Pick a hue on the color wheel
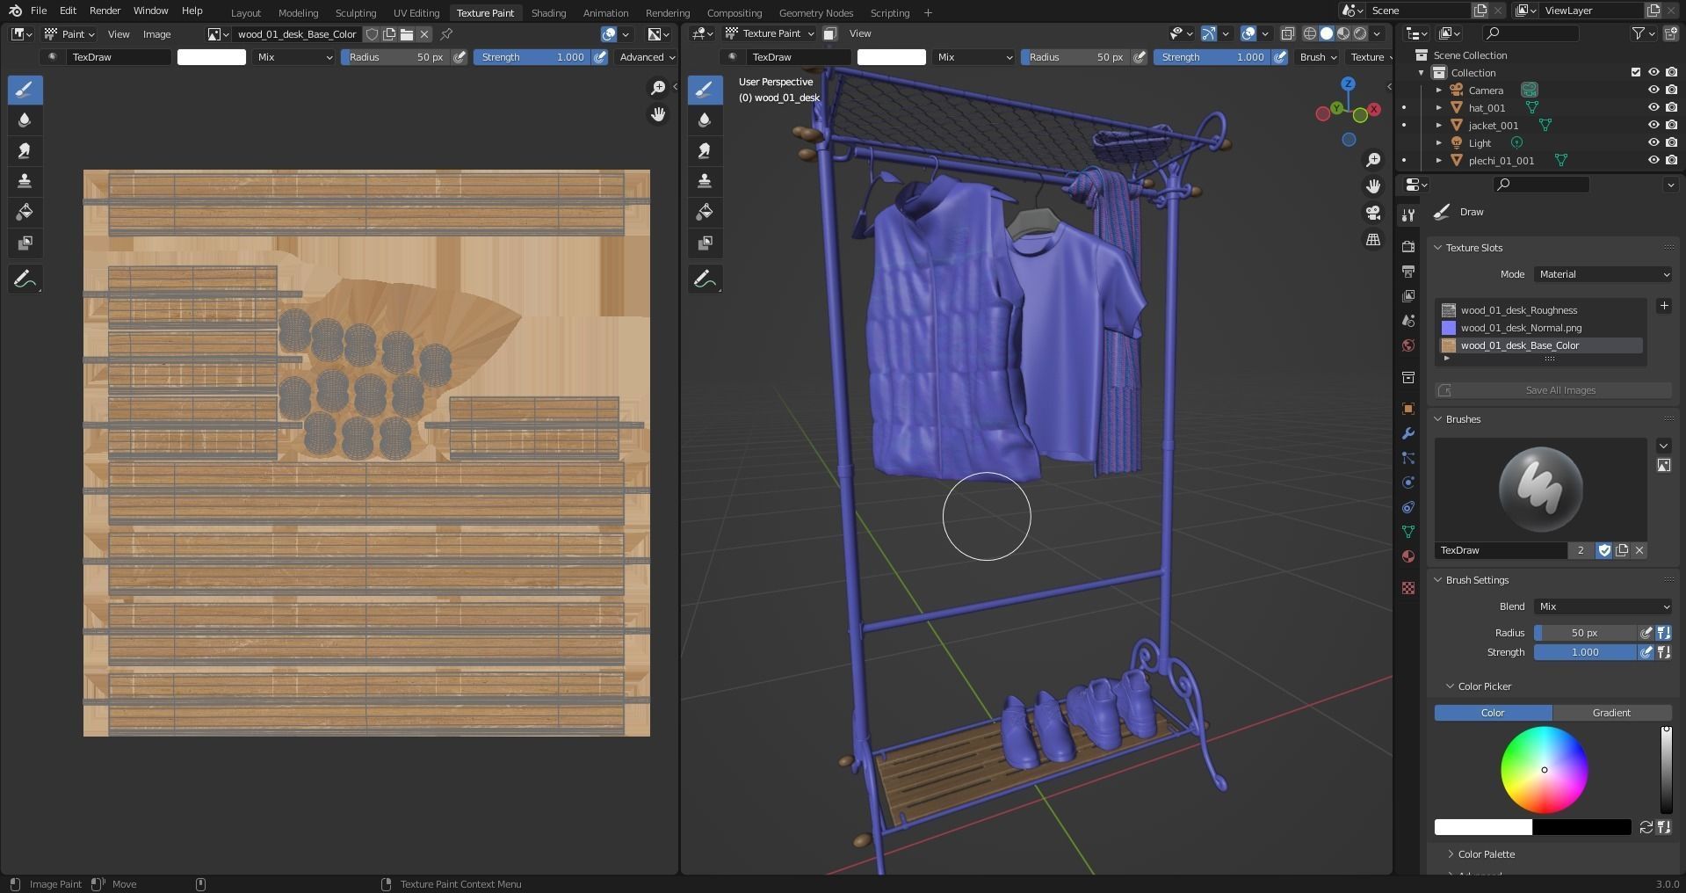Viewport: 1686px width, 893px height. [x=1545, y=770]
